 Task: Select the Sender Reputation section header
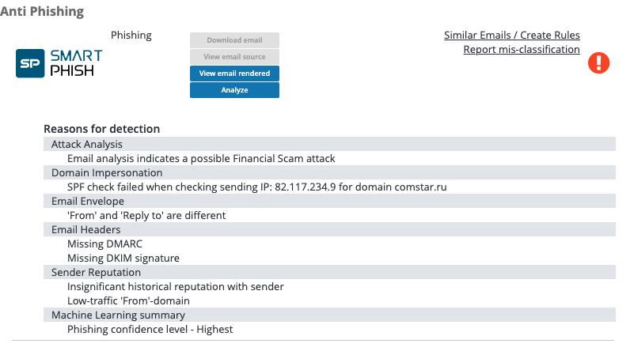coord(329,272)
